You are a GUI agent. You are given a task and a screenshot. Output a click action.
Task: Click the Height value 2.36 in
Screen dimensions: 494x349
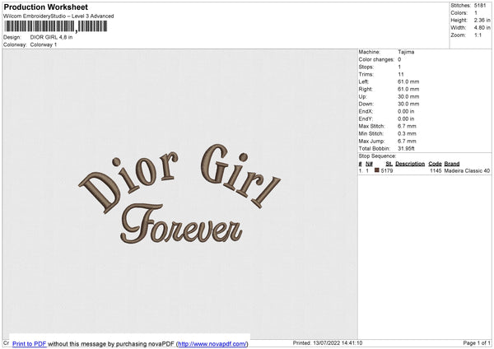tap(482, 20)
